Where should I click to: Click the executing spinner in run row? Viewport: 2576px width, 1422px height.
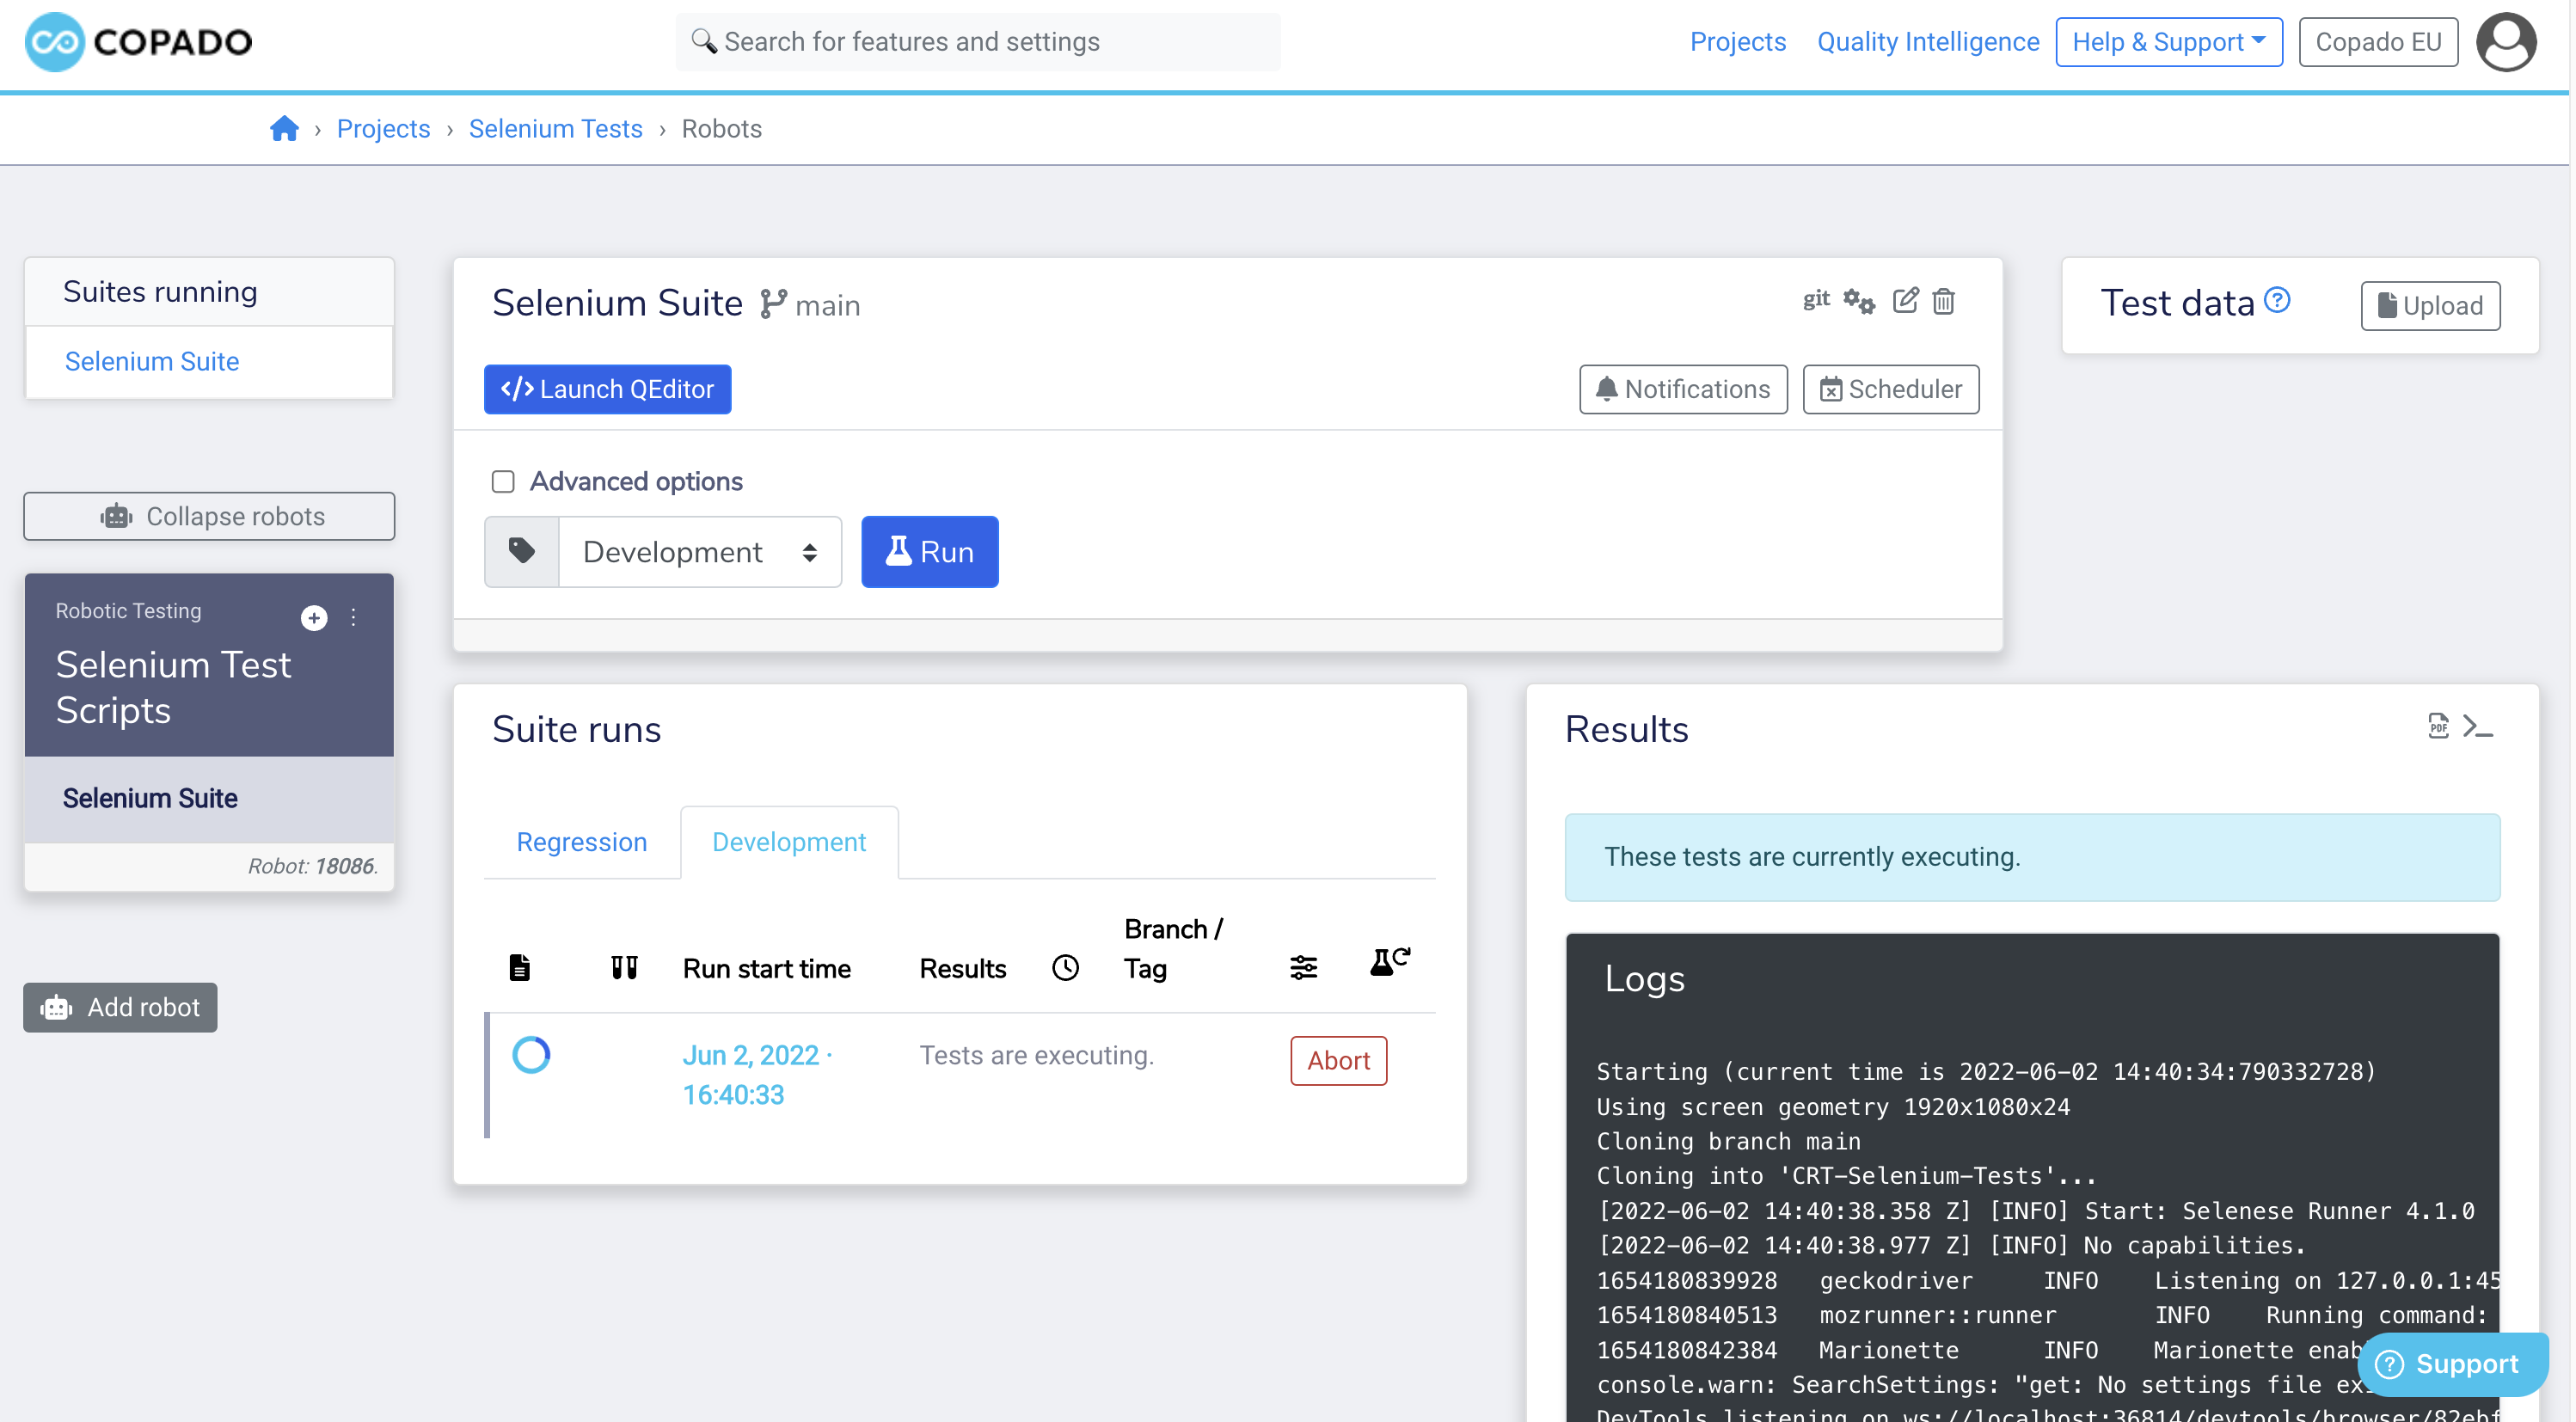coord(531,1055)
